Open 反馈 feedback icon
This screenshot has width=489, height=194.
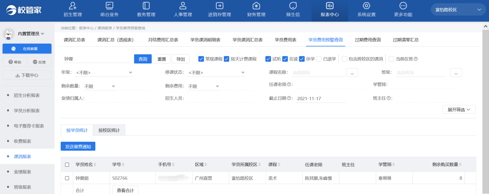pos(35,62)
